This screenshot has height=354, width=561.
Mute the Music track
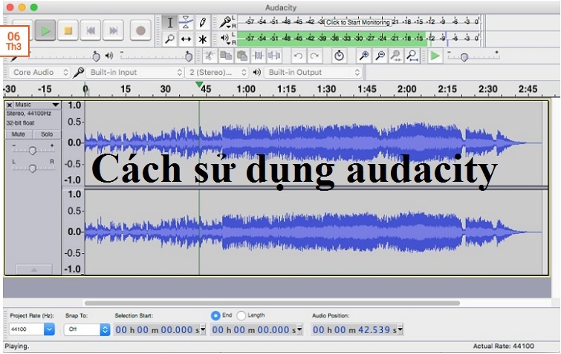point(19,134)
